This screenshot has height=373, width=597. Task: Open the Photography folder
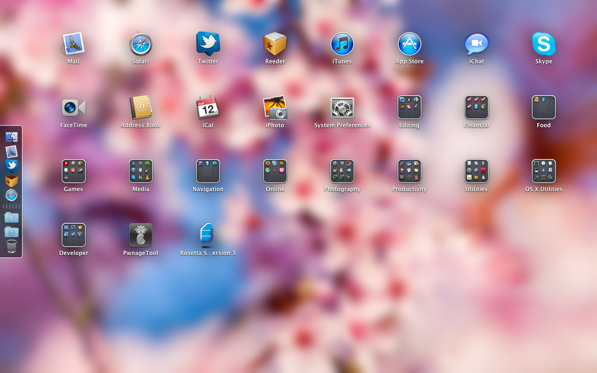click(x=342, y=171)
